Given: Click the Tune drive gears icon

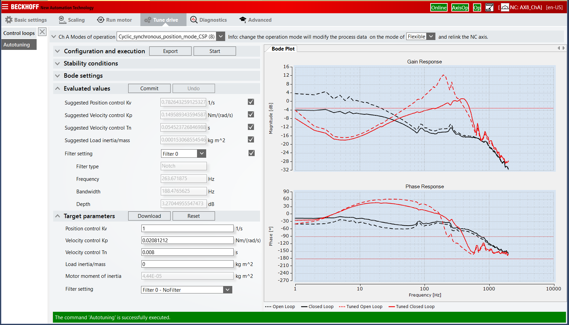Looking at the screenshot, I should [148, 20].
